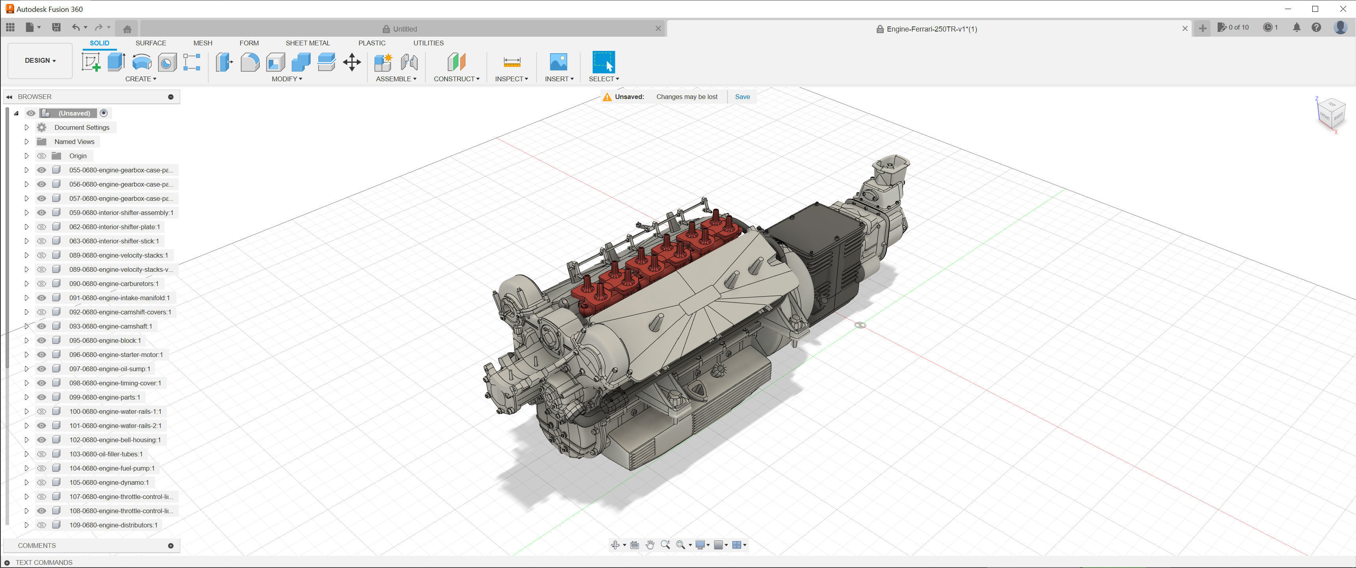Select the Revolve tool icon
This screenshot has height=568, width=1356.
[x=142, y=62]
